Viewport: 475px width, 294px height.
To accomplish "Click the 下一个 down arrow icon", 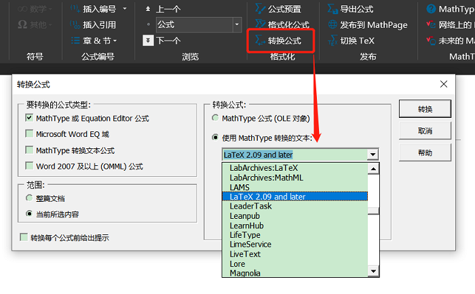I will [148, 40].
